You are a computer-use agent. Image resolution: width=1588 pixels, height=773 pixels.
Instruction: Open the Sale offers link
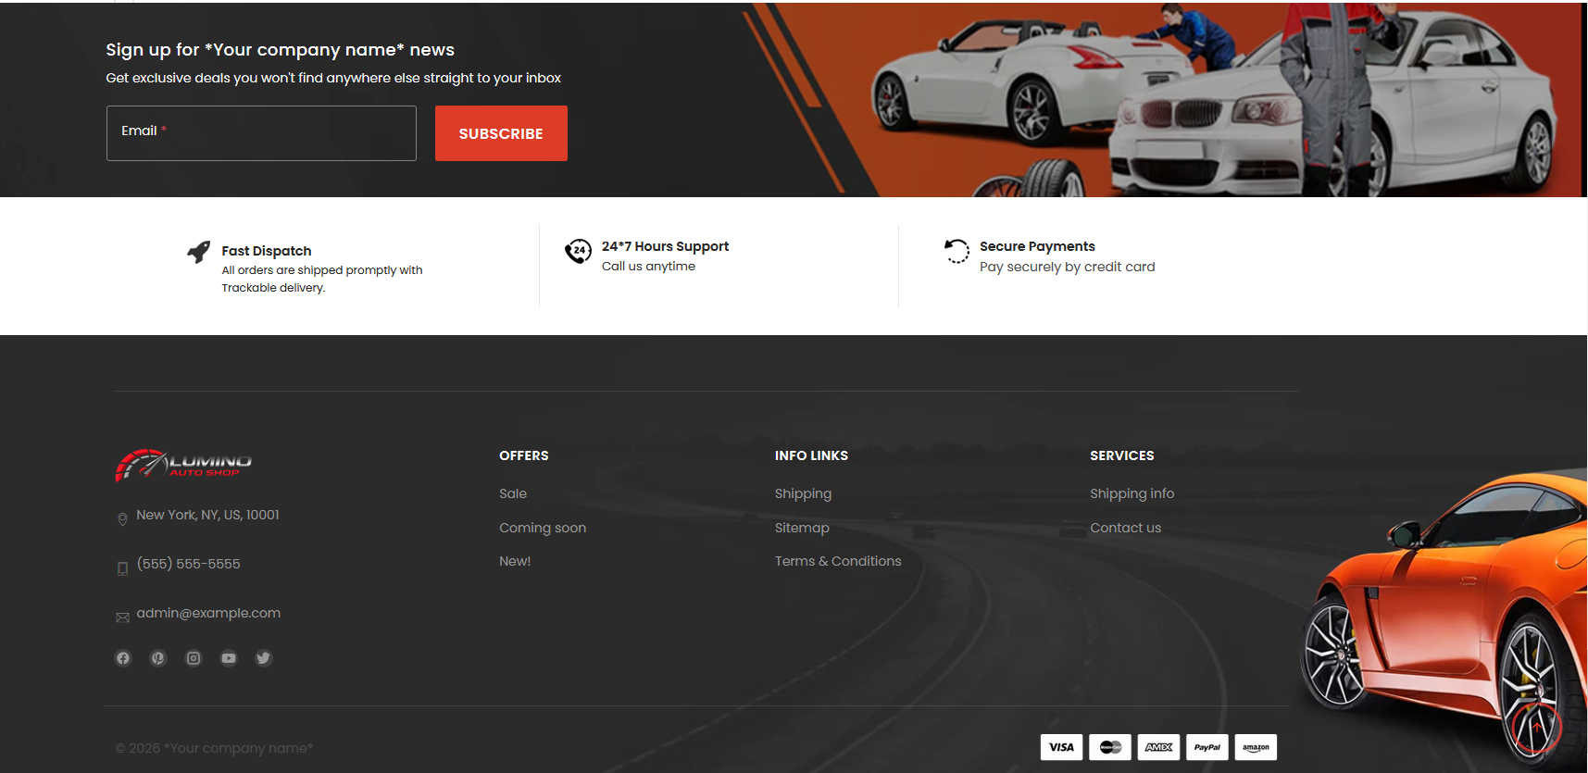click(513, 493)
